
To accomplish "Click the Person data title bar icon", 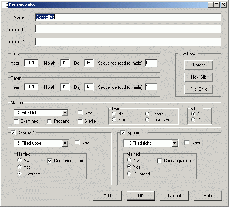I will coord(5,5).
